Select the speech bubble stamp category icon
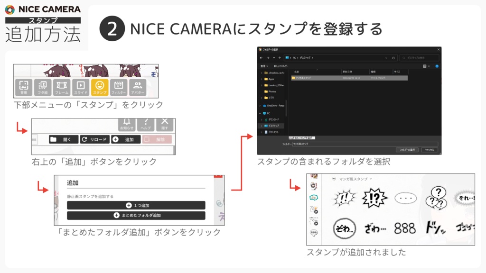 click(x=314, y=198)
